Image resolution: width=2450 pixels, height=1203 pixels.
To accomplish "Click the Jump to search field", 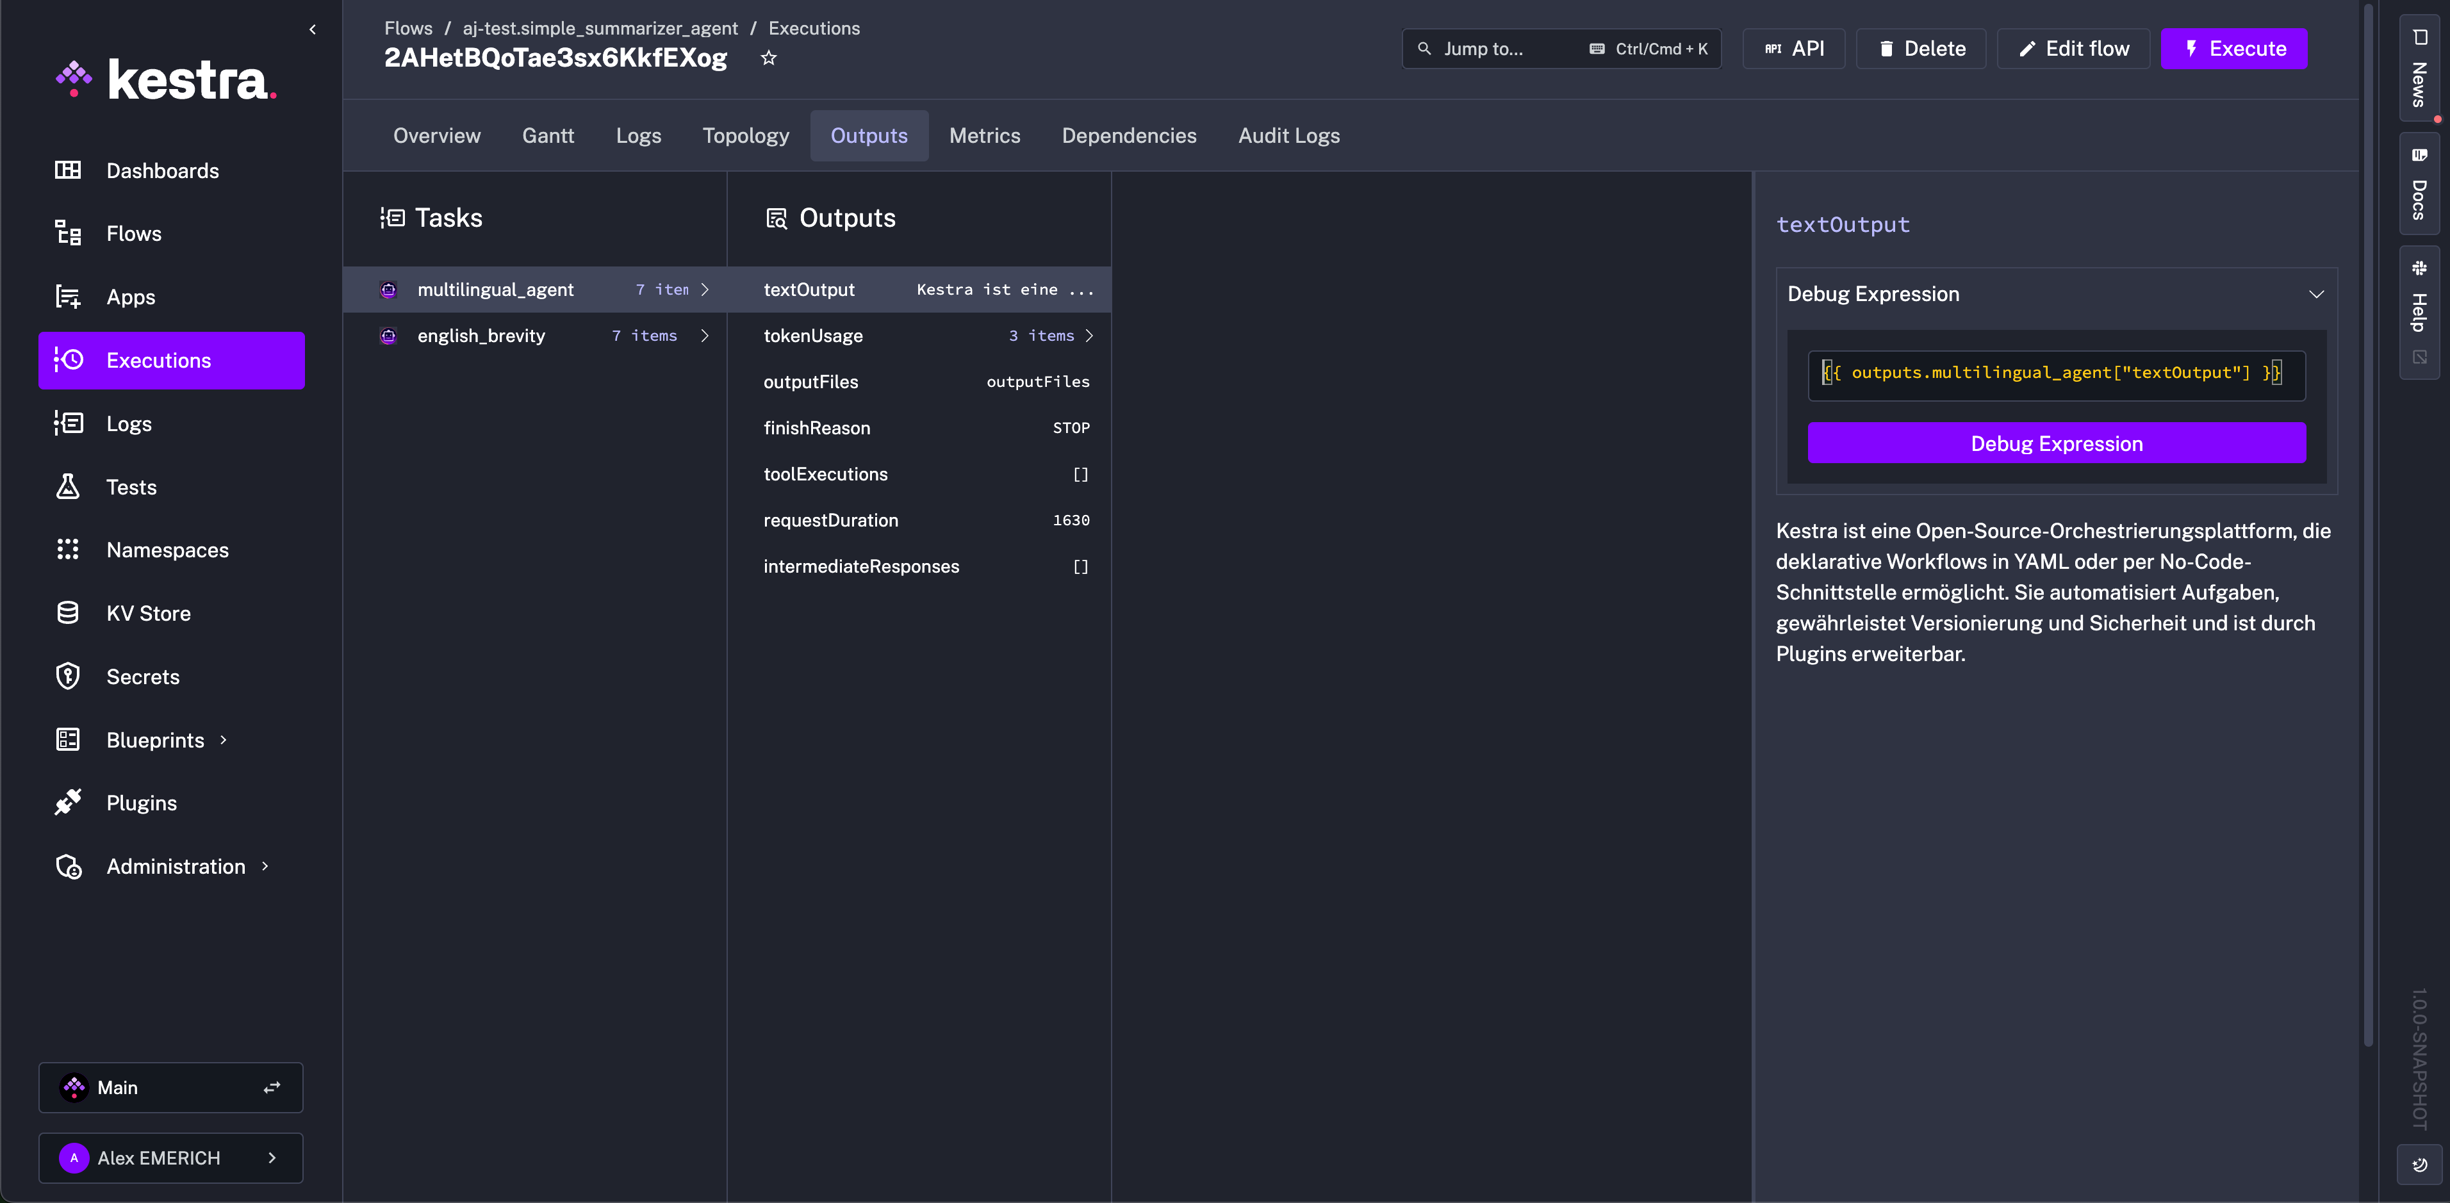I will [1560, 49].
